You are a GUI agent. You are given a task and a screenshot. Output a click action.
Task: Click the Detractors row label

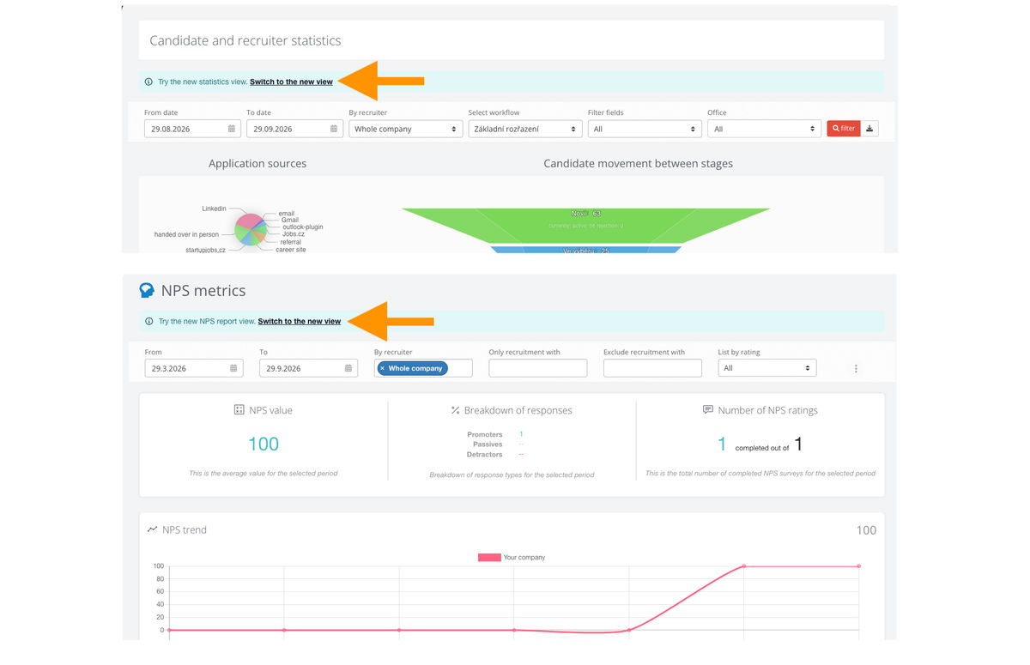(485, 455)
